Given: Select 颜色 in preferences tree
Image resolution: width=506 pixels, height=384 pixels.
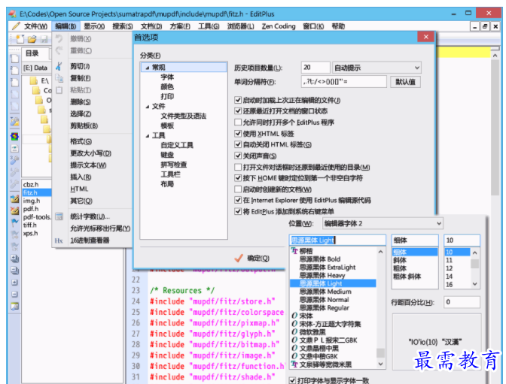Looking at the screenshot, I should (x=167, y=86).
